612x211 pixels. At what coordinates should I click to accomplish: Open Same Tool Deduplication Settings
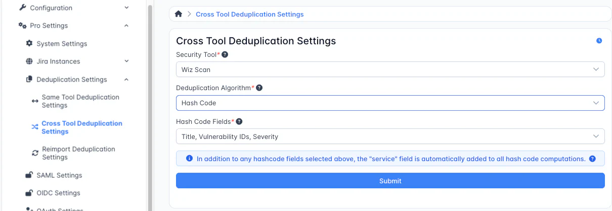(80, 101)
